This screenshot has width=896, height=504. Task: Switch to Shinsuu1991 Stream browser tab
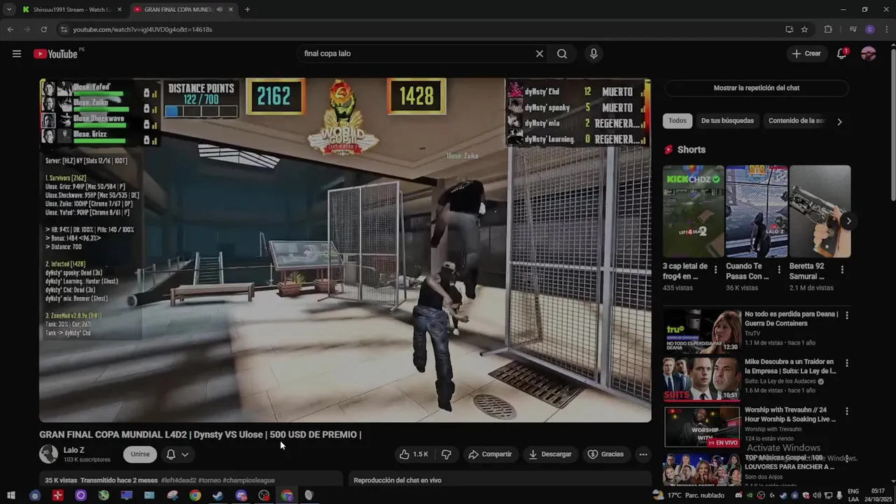click(x=72, y=10)
